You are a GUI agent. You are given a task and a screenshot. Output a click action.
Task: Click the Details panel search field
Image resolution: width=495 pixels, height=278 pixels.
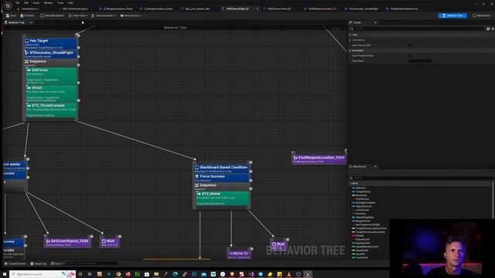(417, 29)
